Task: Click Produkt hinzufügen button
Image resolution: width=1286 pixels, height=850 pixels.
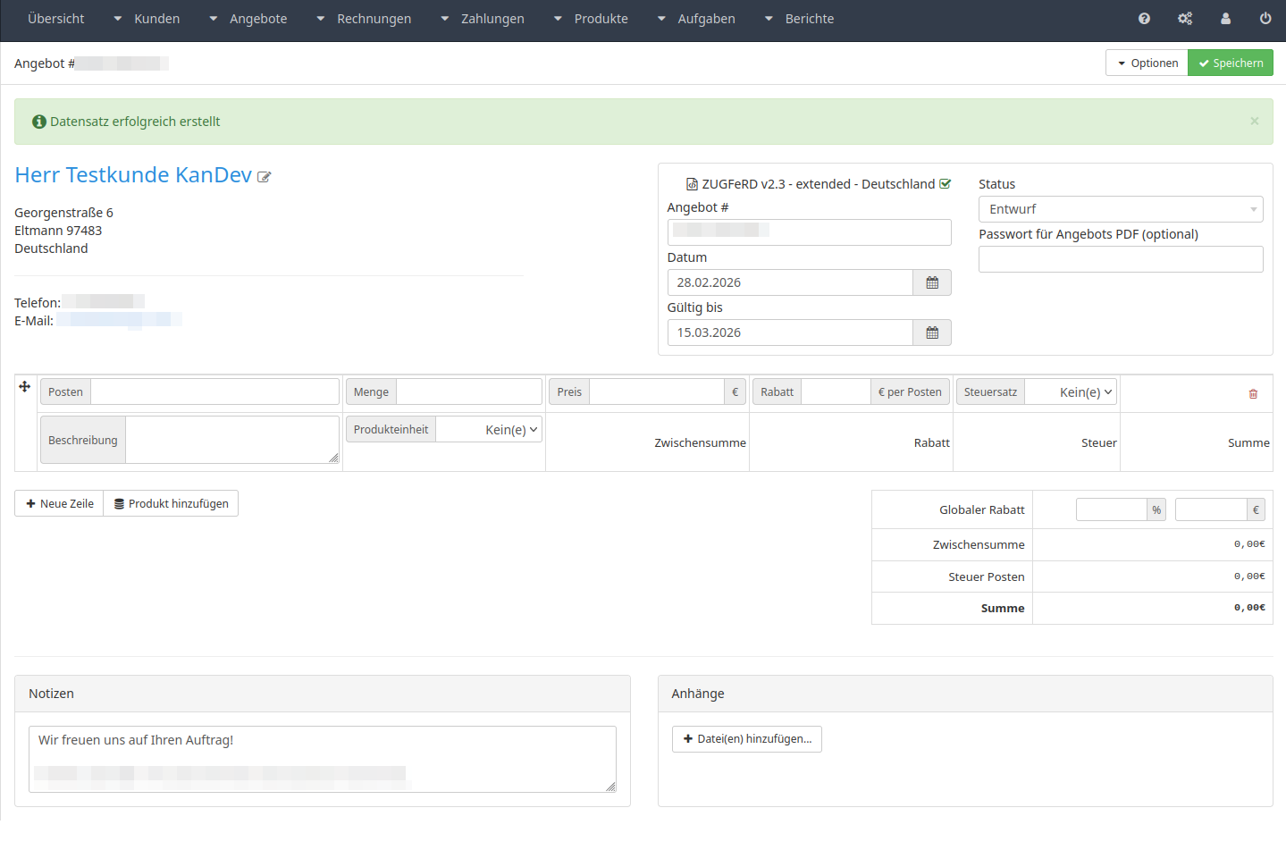Action: click(171, 504)
